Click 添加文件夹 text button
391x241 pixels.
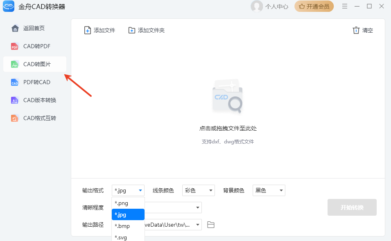(x=151, y=30)
